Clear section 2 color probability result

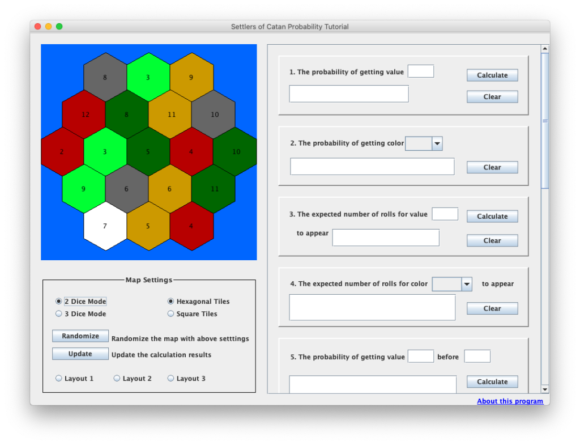(x=492, y=167)
